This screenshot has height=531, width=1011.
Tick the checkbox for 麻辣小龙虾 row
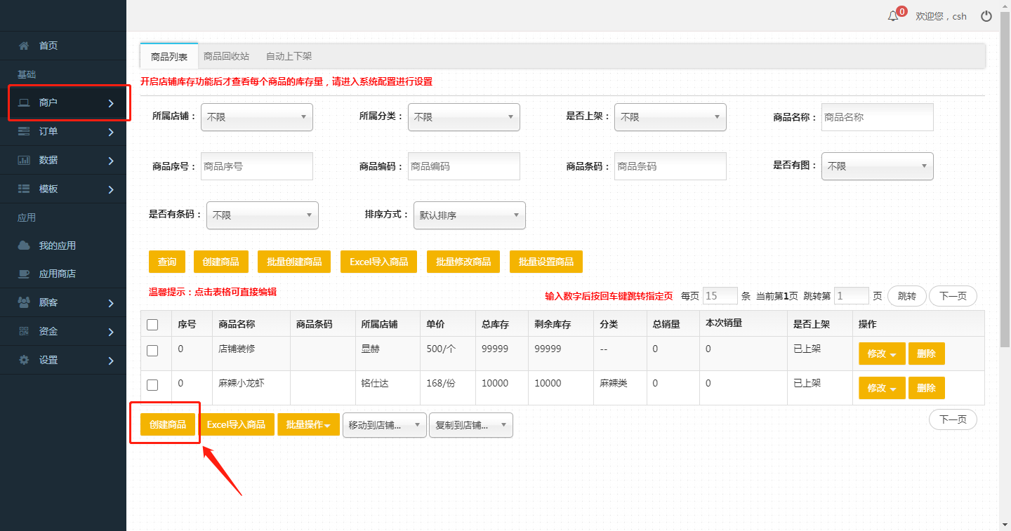coord(152,385)
